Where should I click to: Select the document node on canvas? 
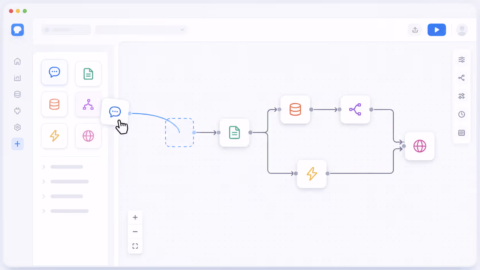[x=235, y=133]
